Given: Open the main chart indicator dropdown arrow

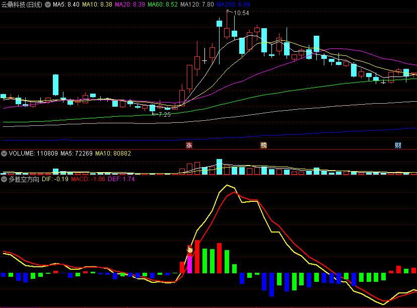Looking at the screenshot, I should 48,5.
